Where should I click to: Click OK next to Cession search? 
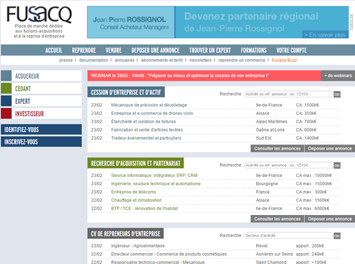[x=337, y=94]
